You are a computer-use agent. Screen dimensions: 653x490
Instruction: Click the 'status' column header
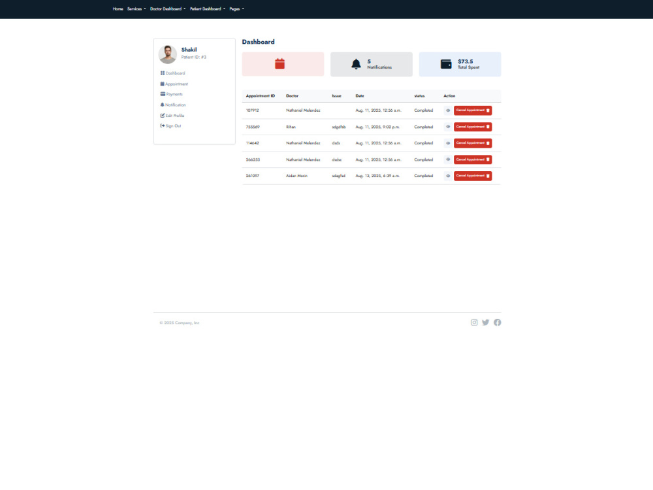(x=419, y=96)
